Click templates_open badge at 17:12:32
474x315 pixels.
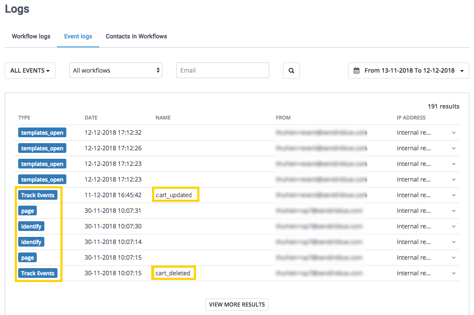(42, 133)
